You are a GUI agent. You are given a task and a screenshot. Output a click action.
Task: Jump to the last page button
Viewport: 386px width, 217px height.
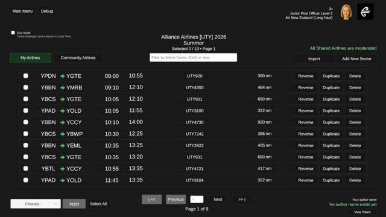[242, 200]
